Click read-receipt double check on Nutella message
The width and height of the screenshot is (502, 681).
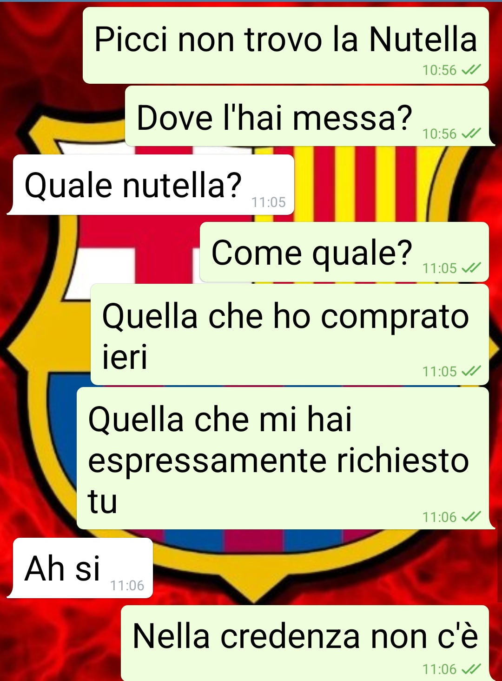[471, 70]
